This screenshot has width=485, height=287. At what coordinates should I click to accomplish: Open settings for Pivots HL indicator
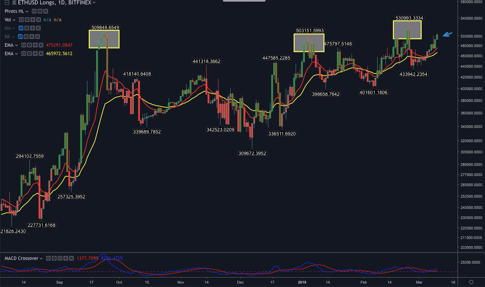coord(40,11)
